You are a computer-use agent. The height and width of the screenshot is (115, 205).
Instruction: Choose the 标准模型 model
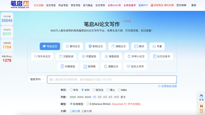(x=77, y=104)
